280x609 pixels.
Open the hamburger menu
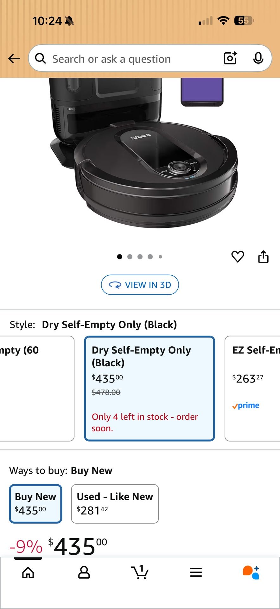click(x=196, y=573)
